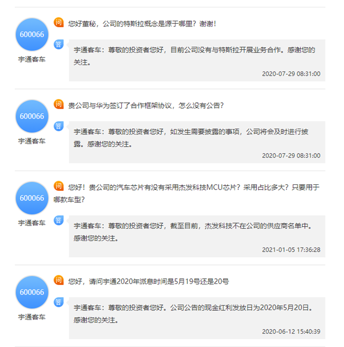Click the orange 问 icon on the dividend question
This screenshot has width=344, height=347.
tap(59, 280)
